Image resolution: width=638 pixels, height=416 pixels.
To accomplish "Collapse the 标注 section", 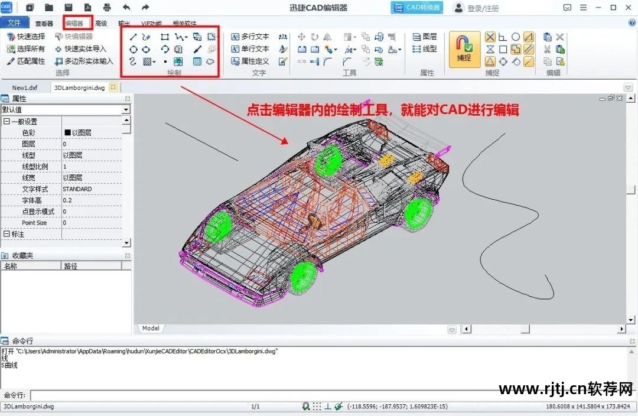I will coord(6,234).
